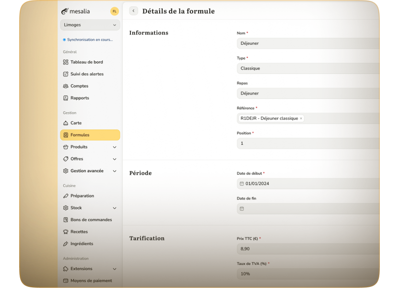The image size is (399, 307).
Task: Select Carte in Gestion menu
Action: coord(76,123)
